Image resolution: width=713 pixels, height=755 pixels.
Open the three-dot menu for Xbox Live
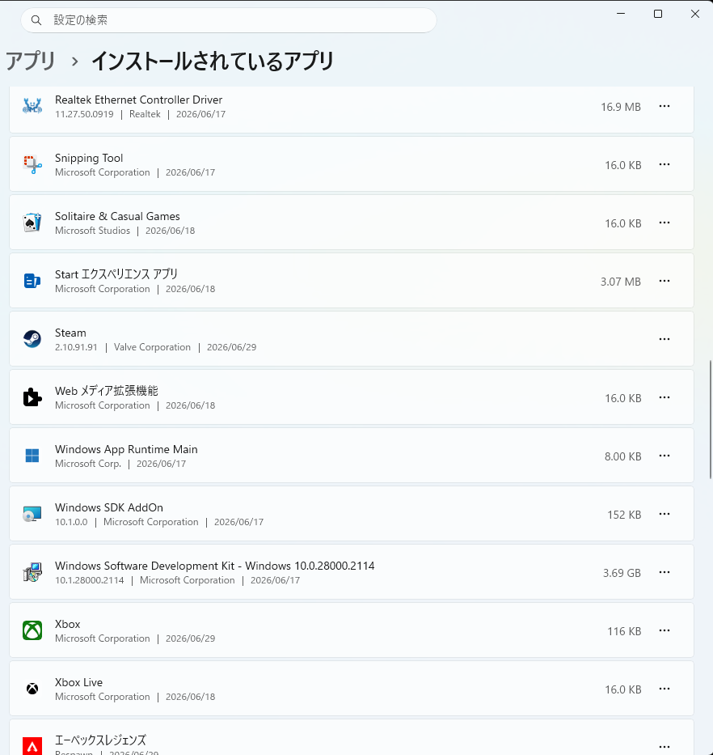coord(664,689)
